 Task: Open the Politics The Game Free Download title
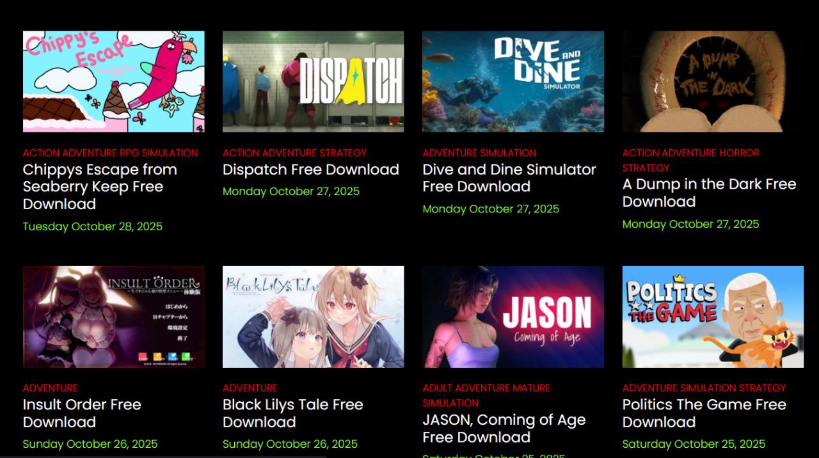coord(704,413)
